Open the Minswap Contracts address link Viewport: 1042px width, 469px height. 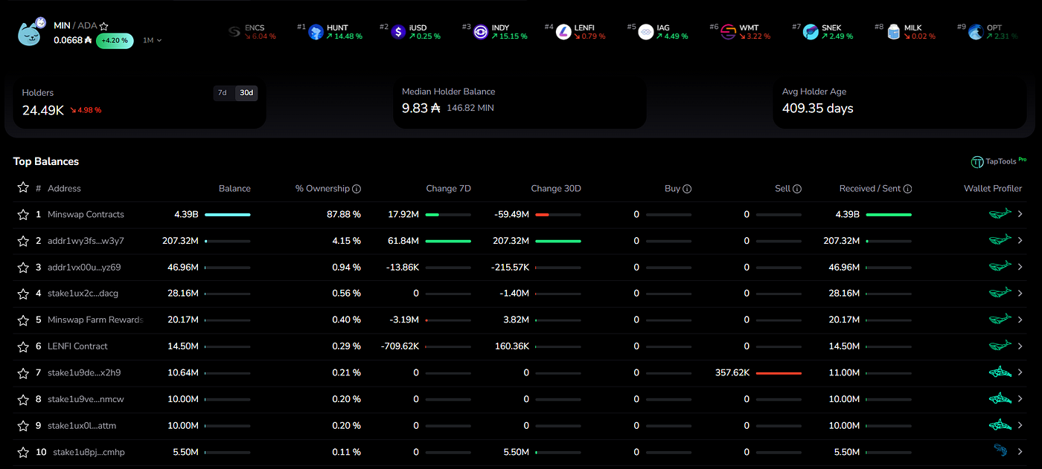pos(86,215)
